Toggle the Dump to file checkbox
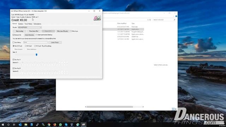Image resolution: width=226 pixels, height=127 pixels. pyautogui.click(x=13, y=35)
